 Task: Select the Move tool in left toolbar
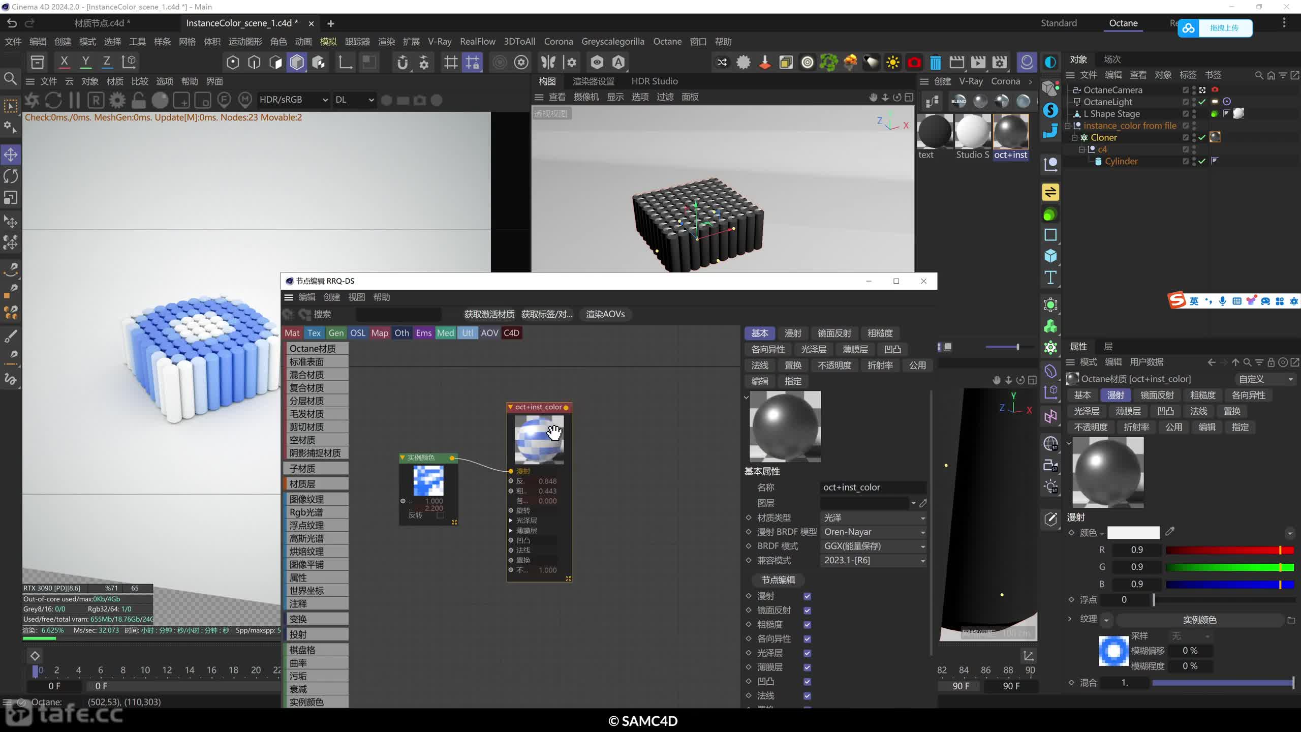point(11,155)
